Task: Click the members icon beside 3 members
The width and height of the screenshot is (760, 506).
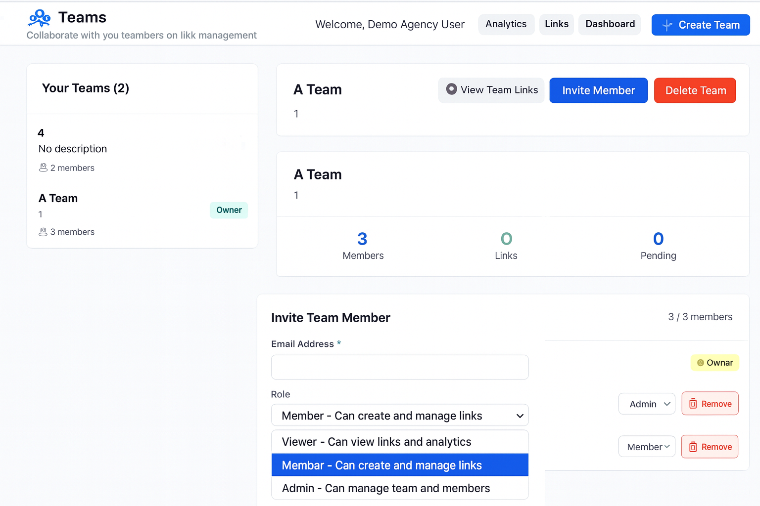Action: click(43, 232)
